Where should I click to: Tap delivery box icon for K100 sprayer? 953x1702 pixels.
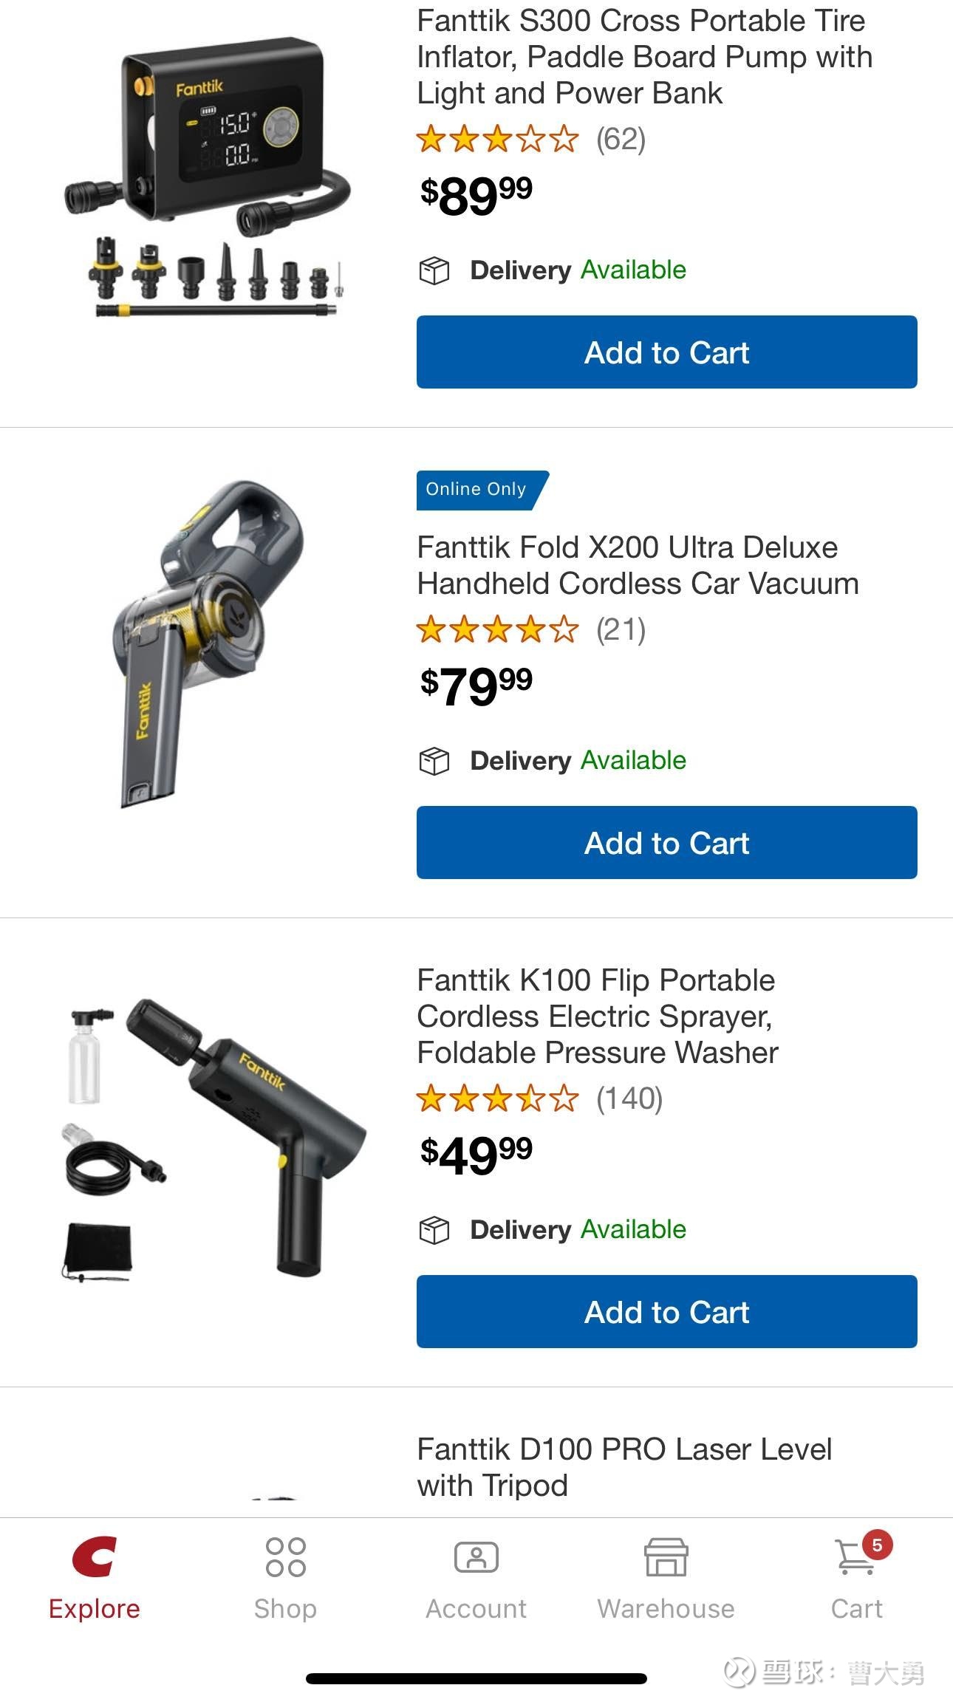coord(434,1230)
